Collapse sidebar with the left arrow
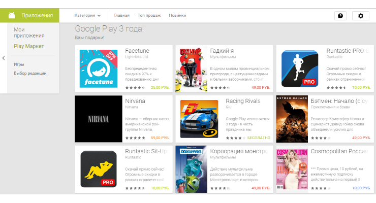Image resolution: width=376 pixels, height=203 pixels. click(4, 58)
